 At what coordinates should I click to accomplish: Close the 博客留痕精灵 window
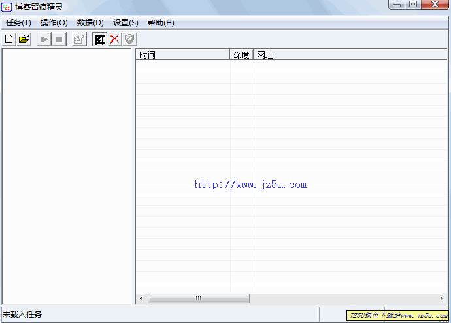(x=435, y=5)
